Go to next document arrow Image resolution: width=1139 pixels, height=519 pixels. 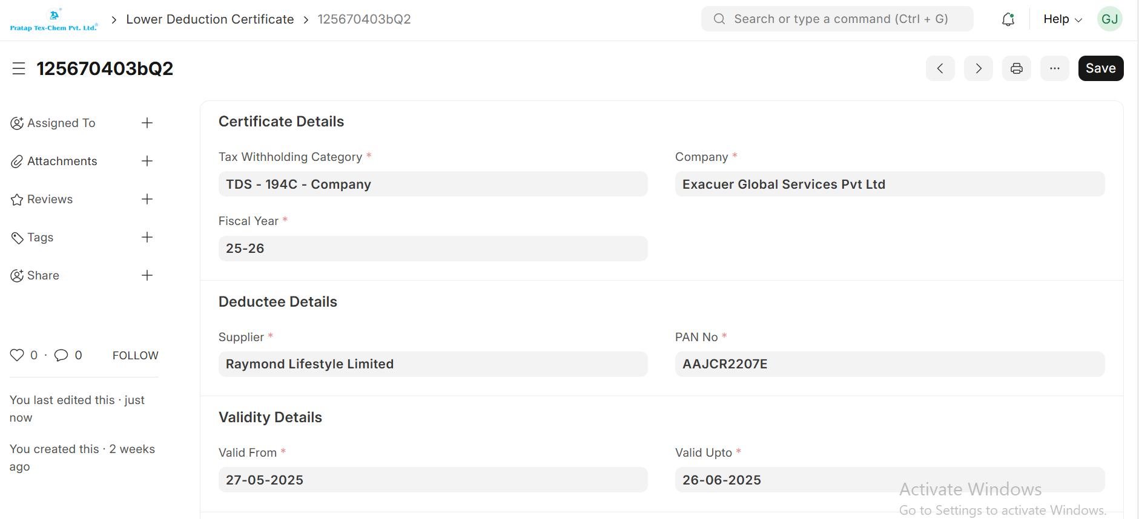(978, 68)
